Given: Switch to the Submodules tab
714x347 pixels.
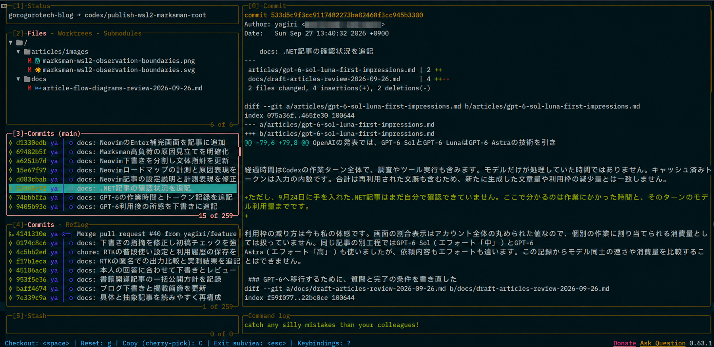Looking at the screenshot, I should pos(122,33).
